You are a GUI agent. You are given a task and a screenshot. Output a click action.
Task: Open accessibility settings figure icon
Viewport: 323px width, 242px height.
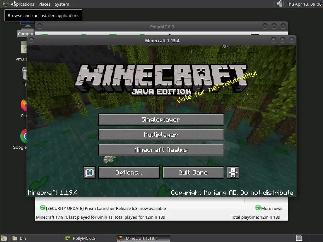click(233, 173)
